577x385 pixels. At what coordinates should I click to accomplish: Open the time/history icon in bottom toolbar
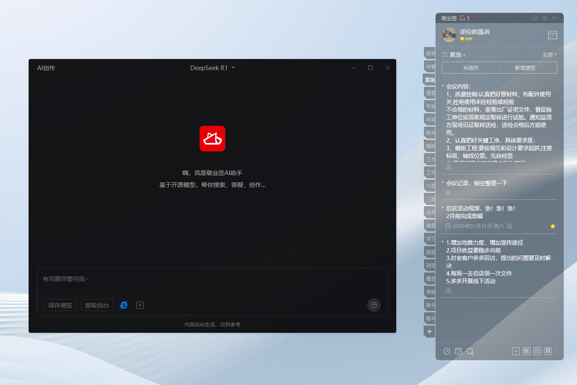click(x=447, y=351)
